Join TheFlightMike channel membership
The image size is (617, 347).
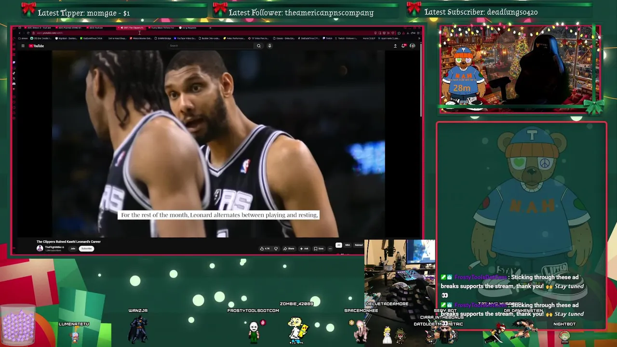(x=73, y=249)
